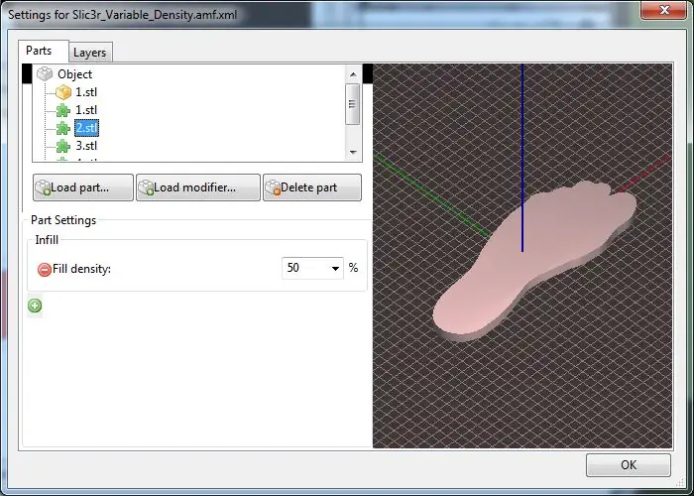Image resolution: width=694 pixels, height=496 pixels.
Task: Click the Load modifier... button
Action: click(x=198, y=187)
